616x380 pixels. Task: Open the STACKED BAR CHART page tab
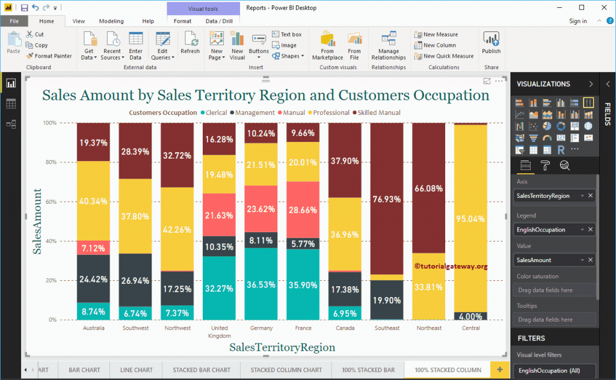click(201, 370)
